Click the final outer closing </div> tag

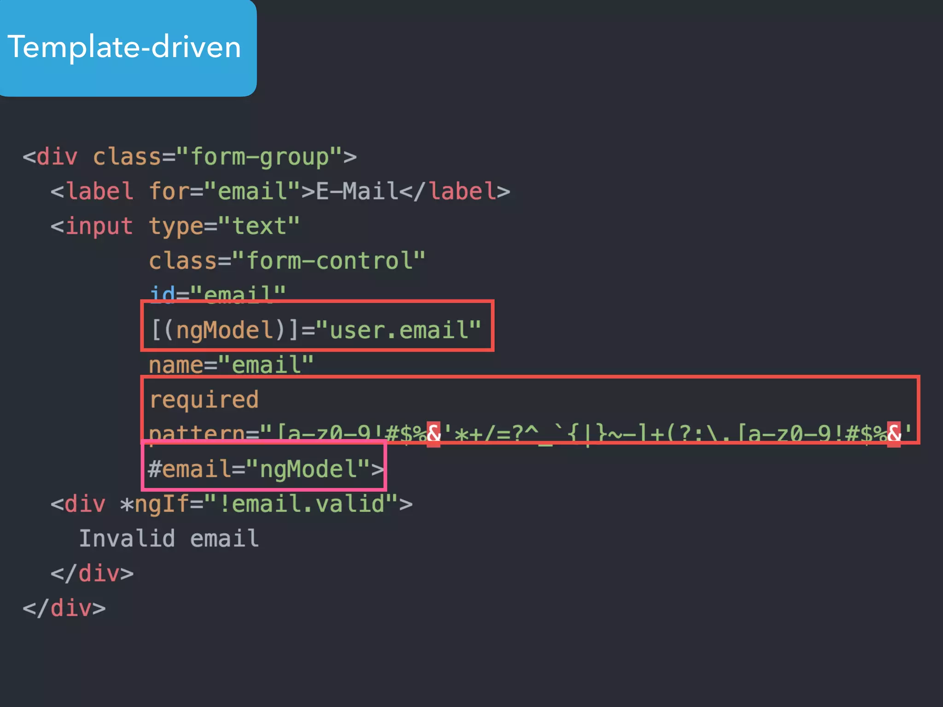pyautogui.click(x=64, y=608)
